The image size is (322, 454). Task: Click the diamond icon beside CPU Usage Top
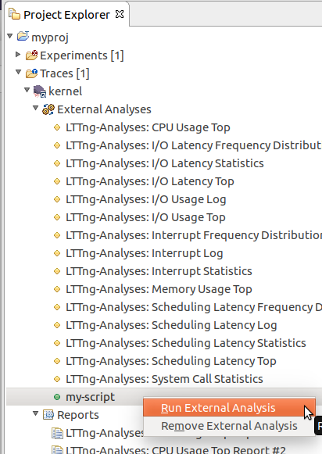click(57, 127)
